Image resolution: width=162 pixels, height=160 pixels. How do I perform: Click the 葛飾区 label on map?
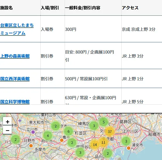(x=126, y=122)
